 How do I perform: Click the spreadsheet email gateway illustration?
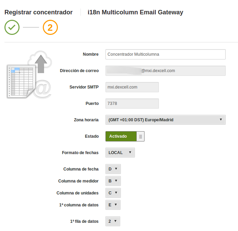coord(29,75)
